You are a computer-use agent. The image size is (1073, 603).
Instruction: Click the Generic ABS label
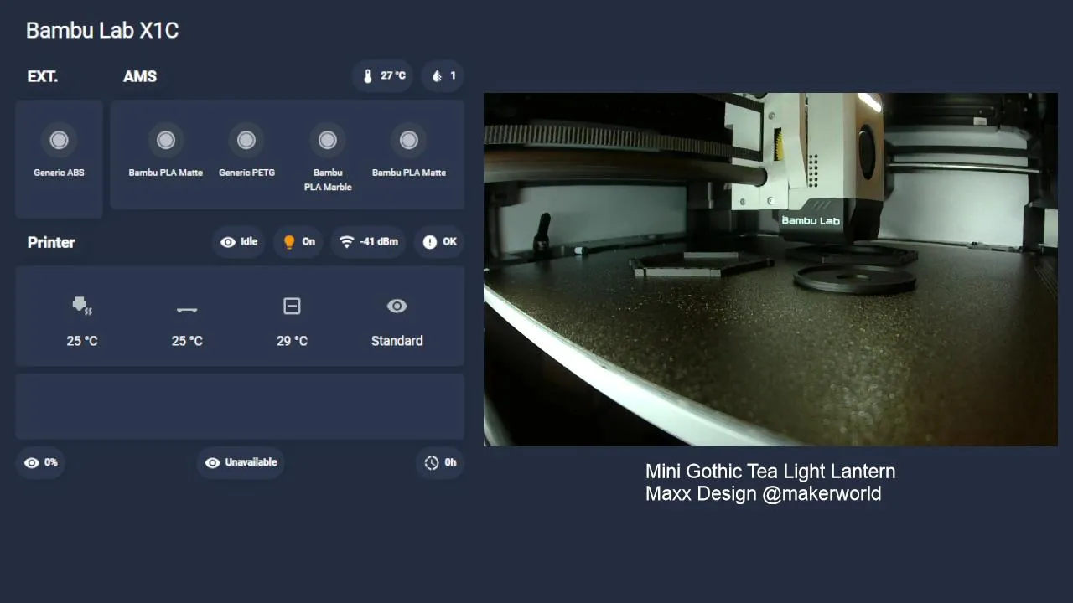[x=59, y=173]
